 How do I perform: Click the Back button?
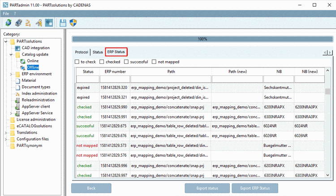coord(91,188)
